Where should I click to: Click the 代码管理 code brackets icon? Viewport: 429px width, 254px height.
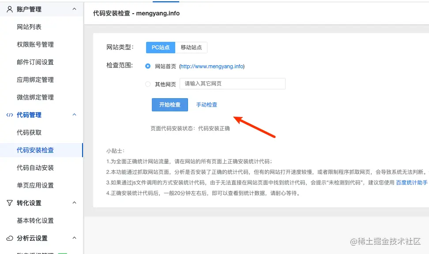click(10, 115)
